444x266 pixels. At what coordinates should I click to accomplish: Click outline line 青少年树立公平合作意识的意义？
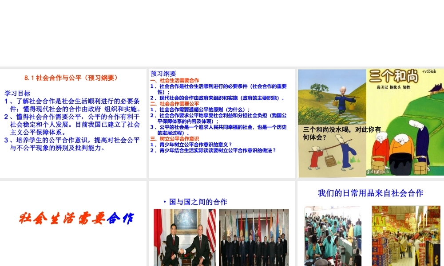click(191, 145)
